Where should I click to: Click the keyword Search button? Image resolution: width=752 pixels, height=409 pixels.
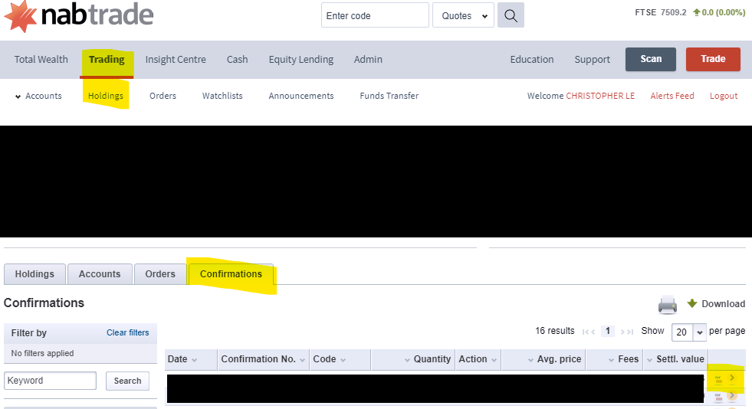click(127, 381)
